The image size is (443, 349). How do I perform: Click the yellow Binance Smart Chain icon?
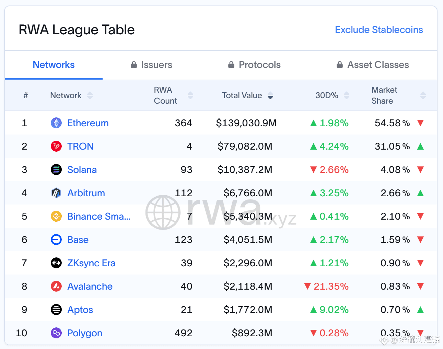56,216
